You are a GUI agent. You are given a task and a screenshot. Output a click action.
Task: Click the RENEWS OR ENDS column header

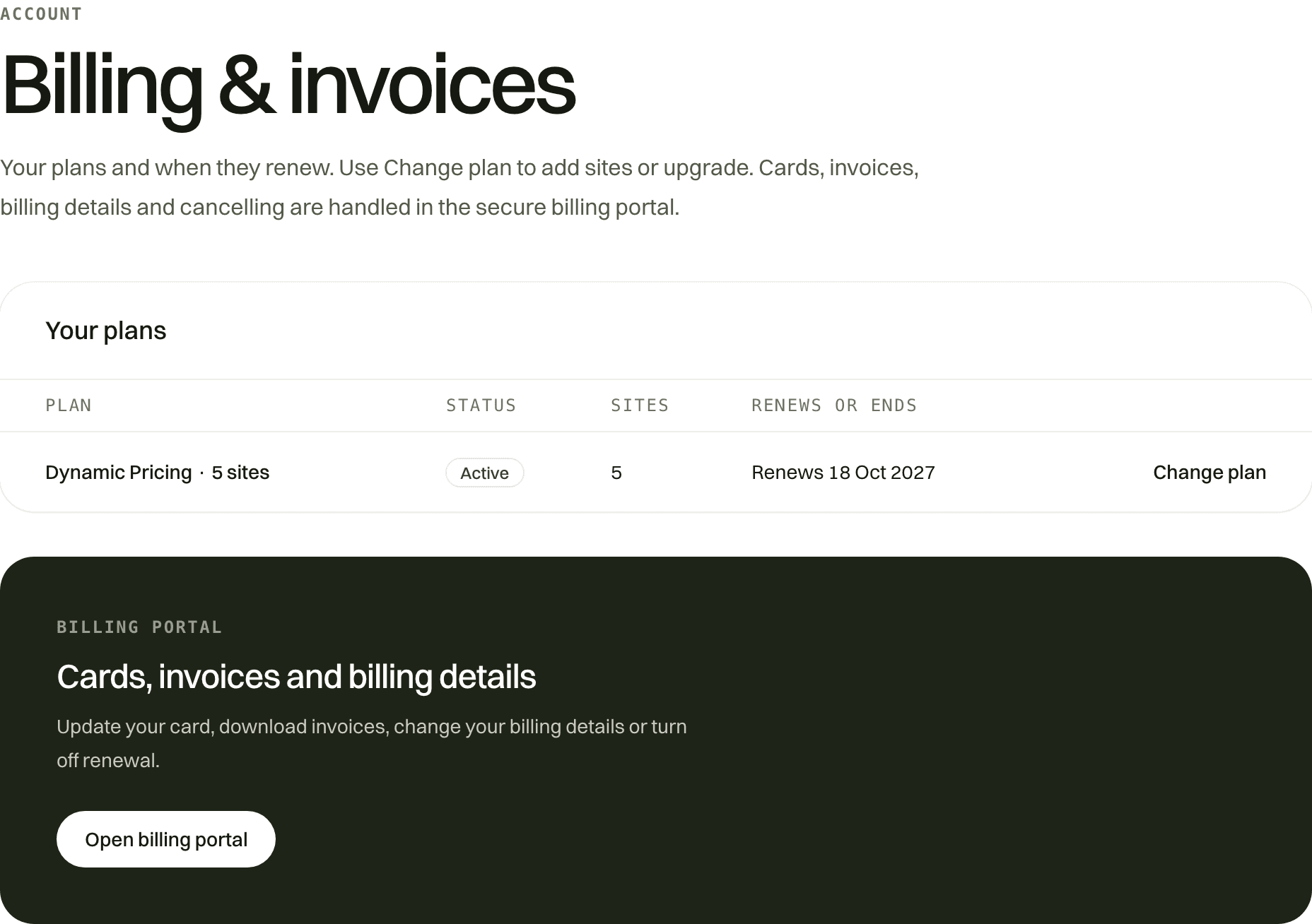[834, 405]
